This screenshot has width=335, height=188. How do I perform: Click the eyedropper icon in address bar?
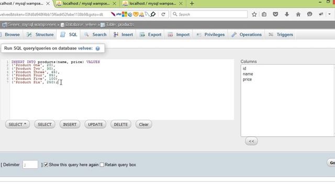[153, 14]
